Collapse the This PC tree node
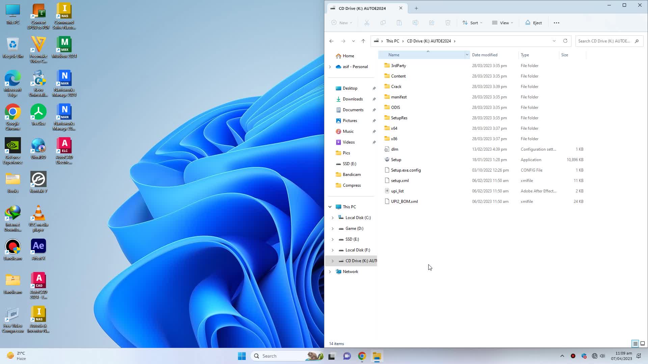Screen dimensions: 648x364 click(x=330, y=207)
